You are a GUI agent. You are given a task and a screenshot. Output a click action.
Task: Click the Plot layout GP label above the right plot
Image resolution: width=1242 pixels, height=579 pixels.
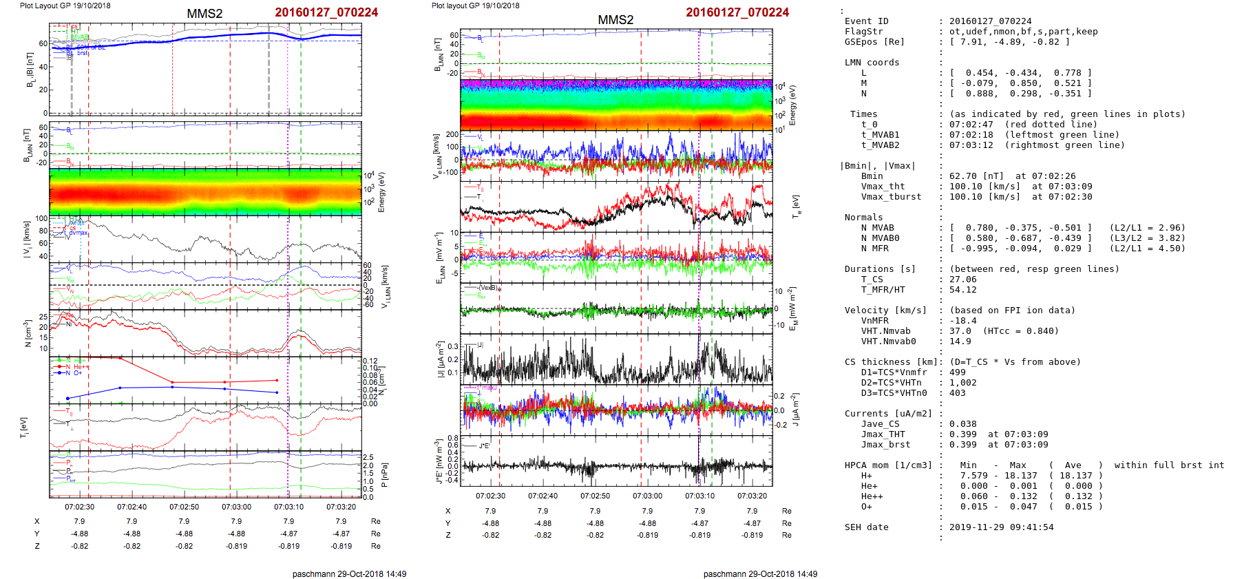pos(475,6)
